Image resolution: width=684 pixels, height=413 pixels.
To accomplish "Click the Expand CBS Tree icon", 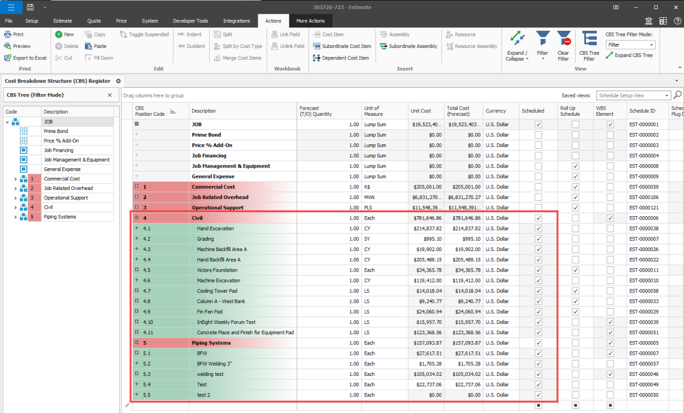I will tap(609, 55).
